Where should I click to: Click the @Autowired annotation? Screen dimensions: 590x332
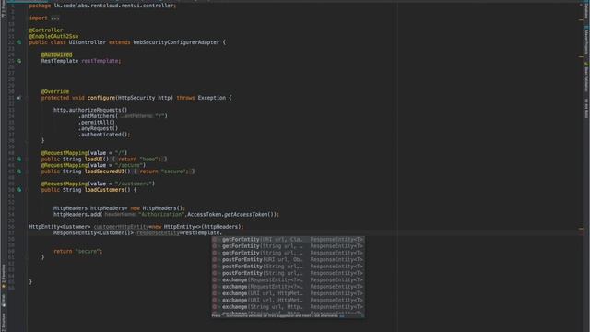56,55
